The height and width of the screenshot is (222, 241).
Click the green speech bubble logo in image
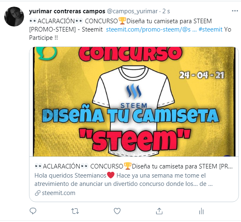point(46,53)
